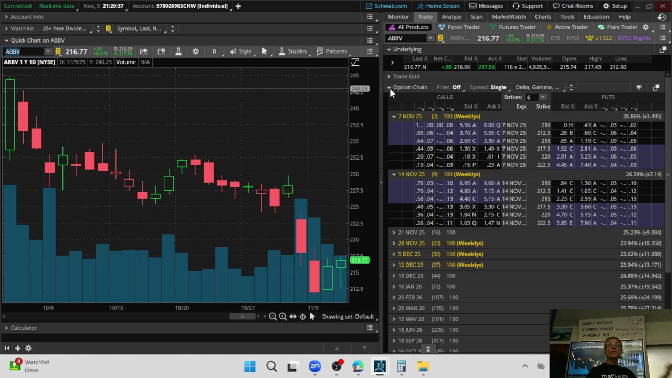
Task: Open Messages
Action: 486,6
